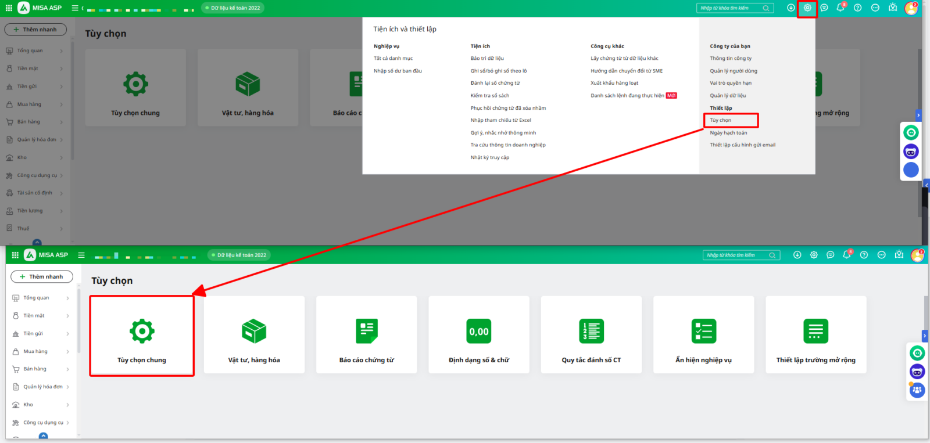Click the red-highlighted settings gear icon
Screen dimensions: 930x443
tap(807, 8)
